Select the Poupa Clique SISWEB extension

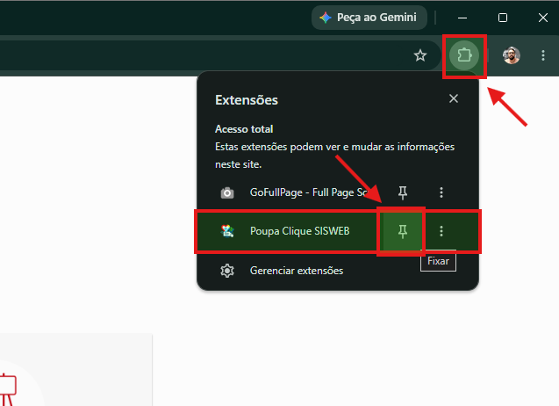tap(300, 231)
